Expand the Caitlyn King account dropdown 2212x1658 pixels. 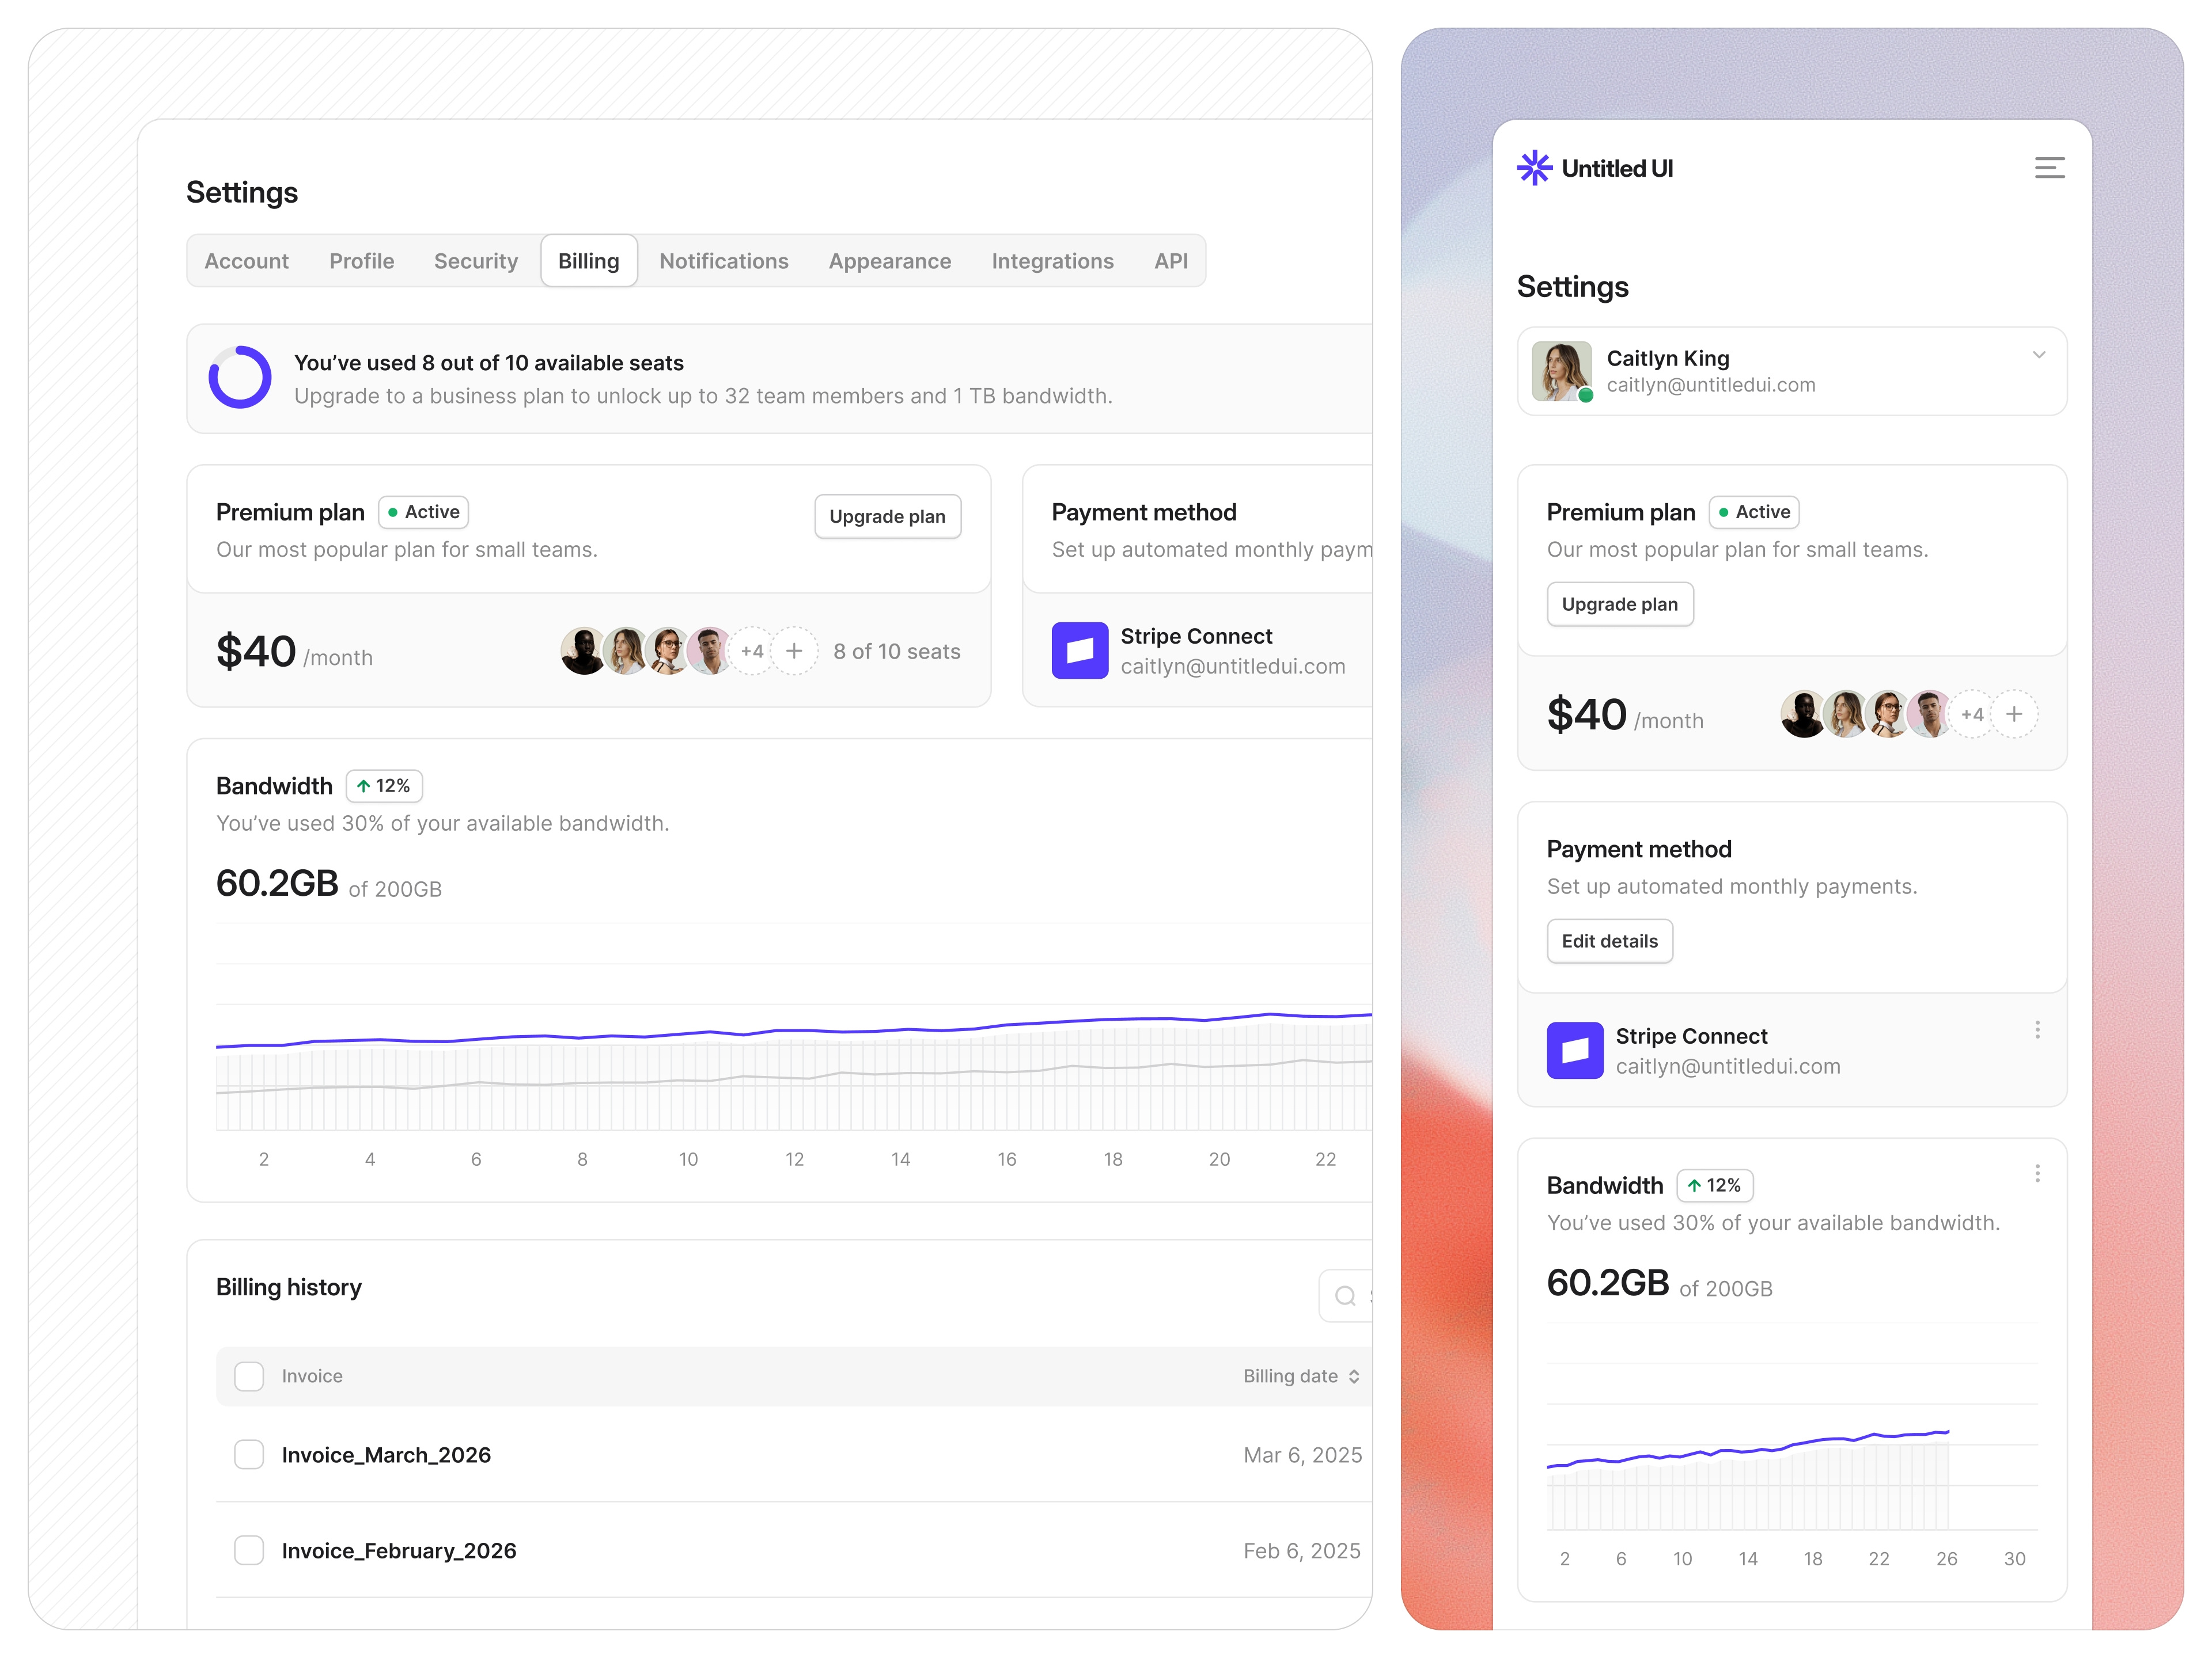click(x=2039, y=356)
